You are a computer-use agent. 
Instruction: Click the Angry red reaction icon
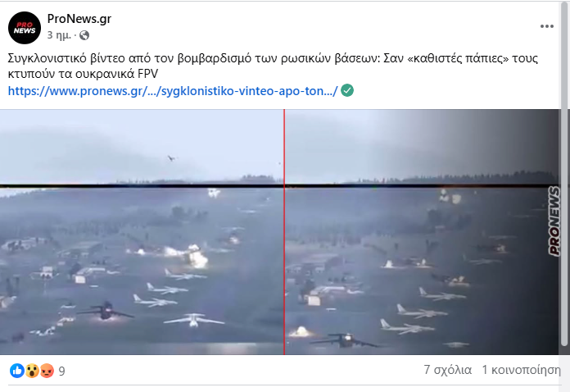(x=47, y=371)
